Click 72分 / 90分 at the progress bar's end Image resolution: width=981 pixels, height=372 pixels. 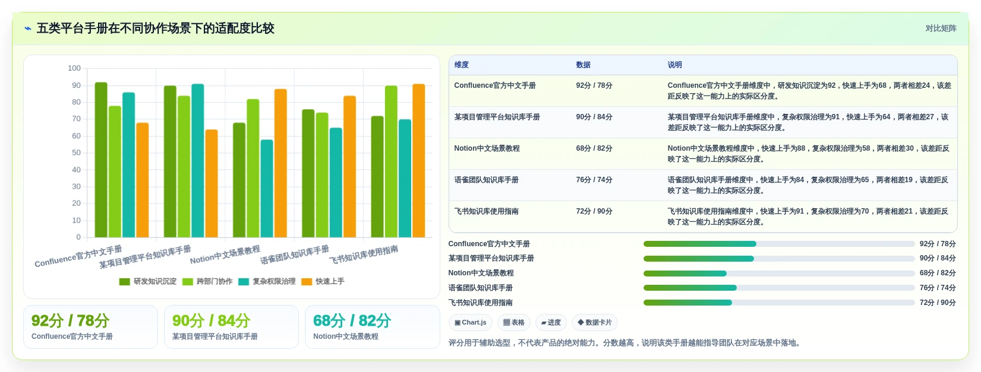coord(938,303)
